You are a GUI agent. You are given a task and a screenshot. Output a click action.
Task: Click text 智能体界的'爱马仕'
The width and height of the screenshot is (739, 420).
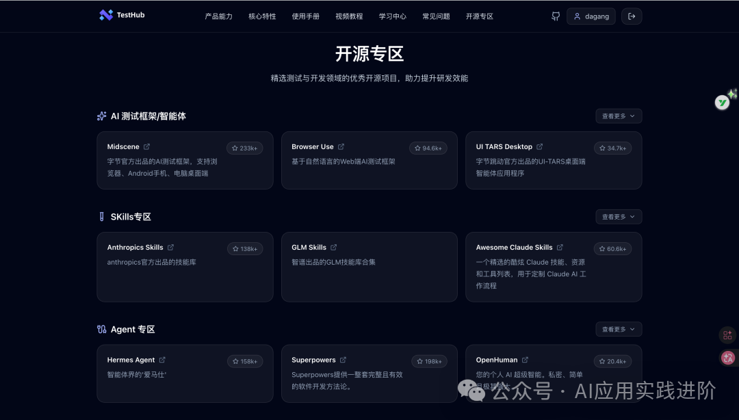pos(137,375)
